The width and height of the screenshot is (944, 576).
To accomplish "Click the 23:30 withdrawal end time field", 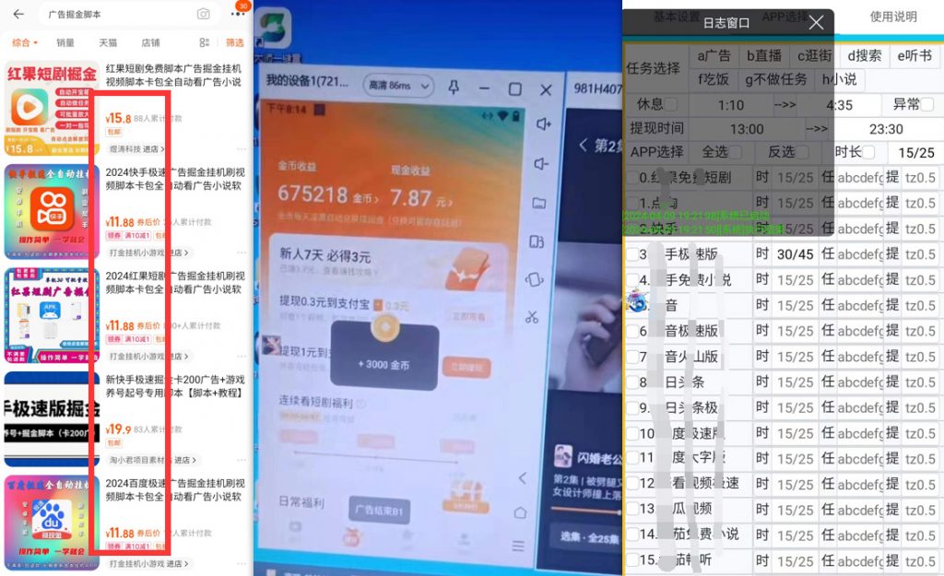I will point(885,129).
